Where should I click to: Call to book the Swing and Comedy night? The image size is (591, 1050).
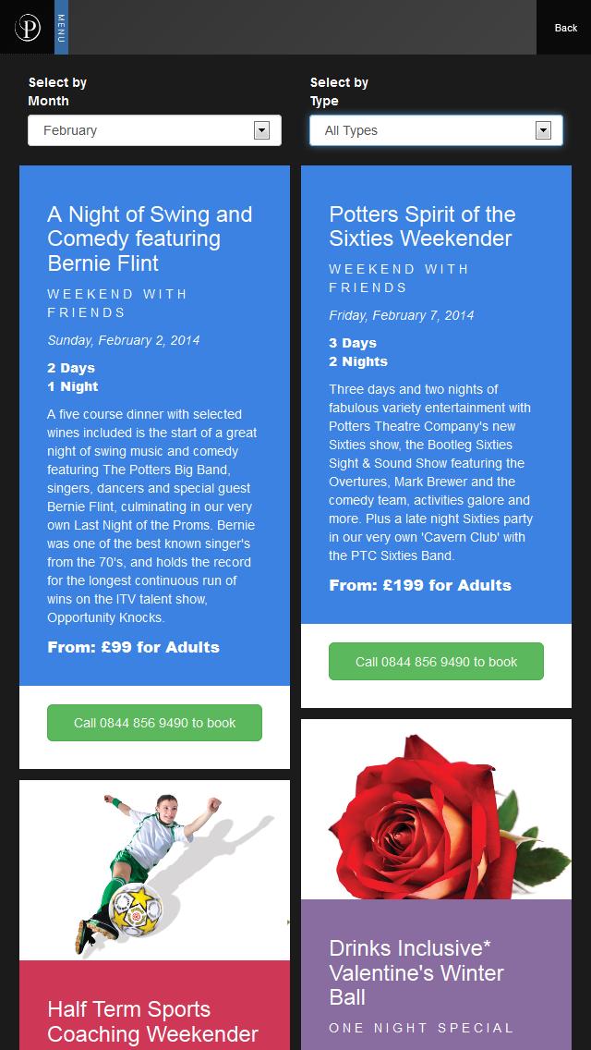click(x=154, y=723)
